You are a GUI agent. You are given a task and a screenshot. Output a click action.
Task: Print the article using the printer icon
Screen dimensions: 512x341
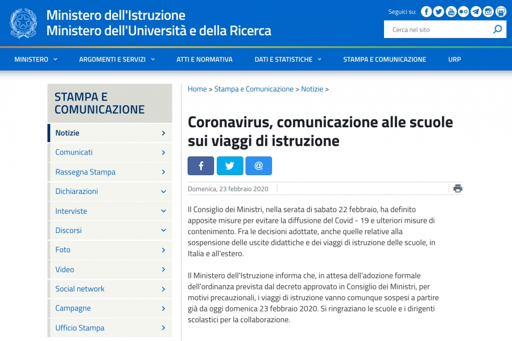[458, 189]
